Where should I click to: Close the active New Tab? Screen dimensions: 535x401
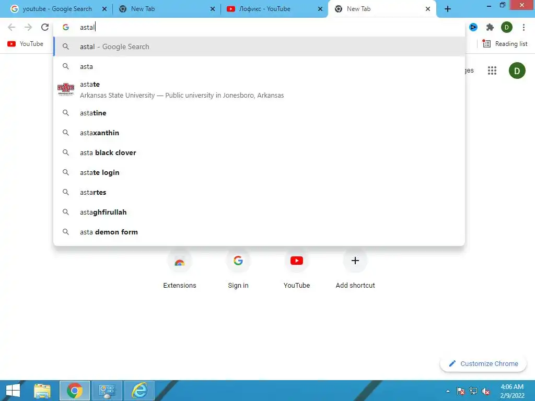(428, 9)
